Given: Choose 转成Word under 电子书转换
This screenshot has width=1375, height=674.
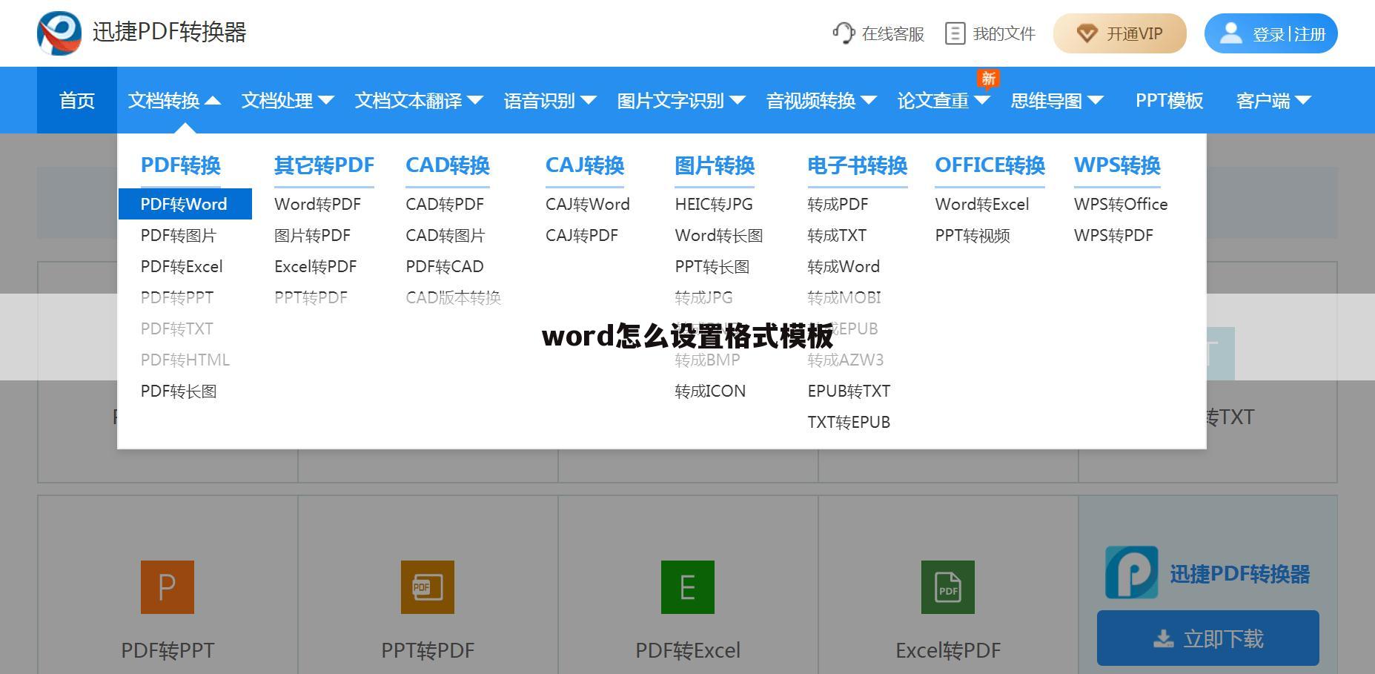Looking at the screenshot, I should (x=844, y=266).
